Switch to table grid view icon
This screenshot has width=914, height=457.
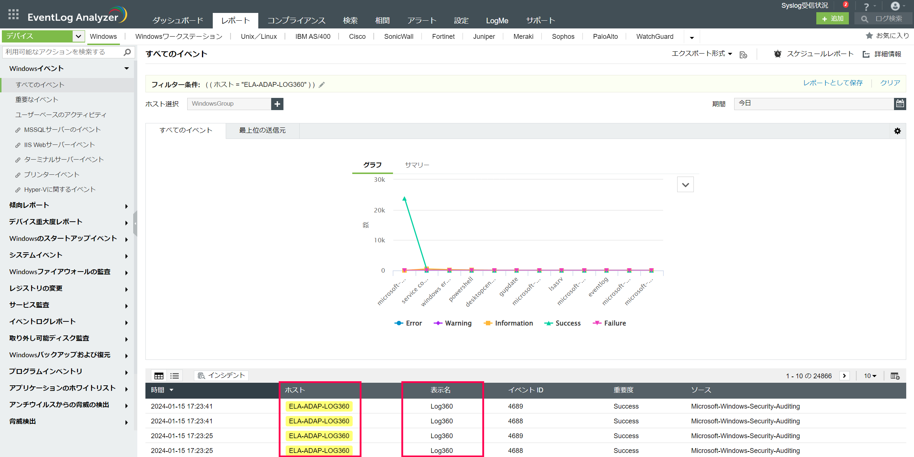159,376
